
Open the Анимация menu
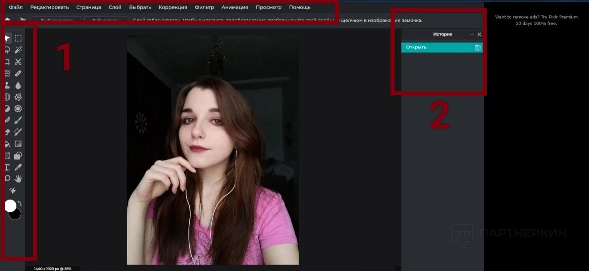[235, 7]
